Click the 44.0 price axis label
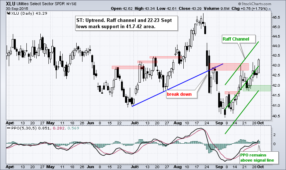This screenshot has height=170, width=286. coord(276,46)
